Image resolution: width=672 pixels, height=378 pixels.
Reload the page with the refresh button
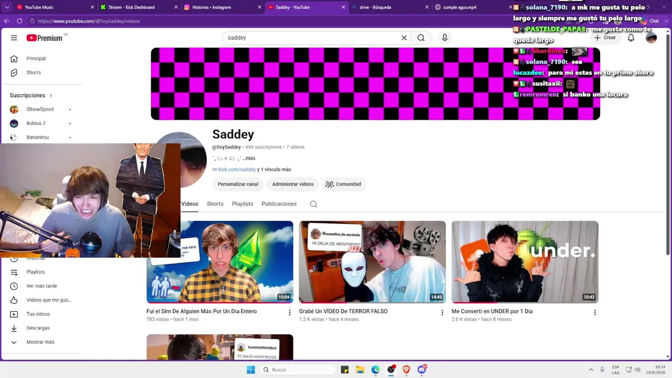pyautogui.click(x=19, y=21)
